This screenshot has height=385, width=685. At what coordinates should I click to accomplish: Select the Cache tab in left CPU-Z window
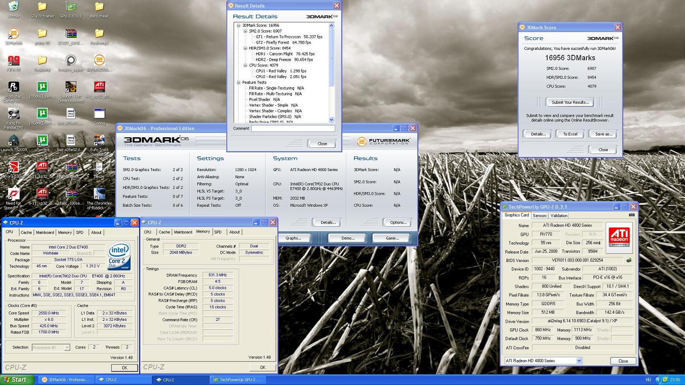(x=26, y=233)
